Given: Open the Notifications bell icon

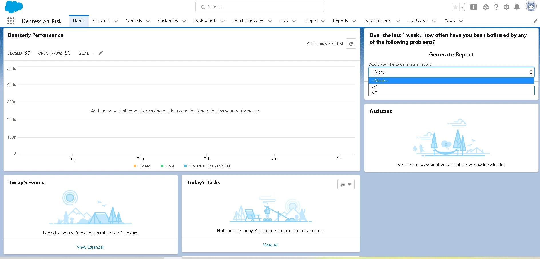Looking at the screenshot, I should [x=517, y=7].
